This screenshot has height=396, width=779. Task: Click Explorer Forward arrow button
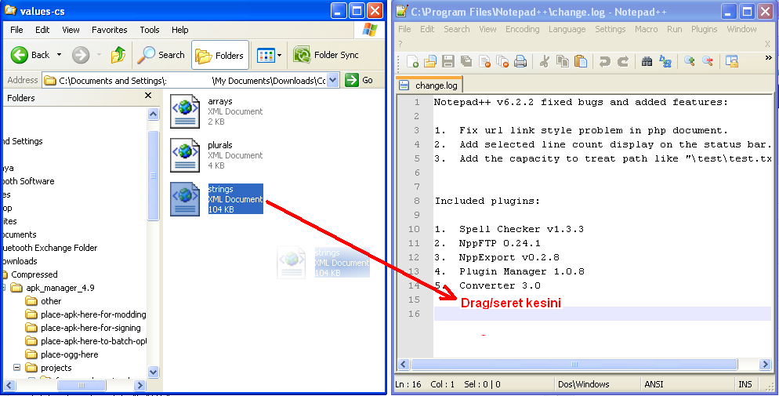81,55
